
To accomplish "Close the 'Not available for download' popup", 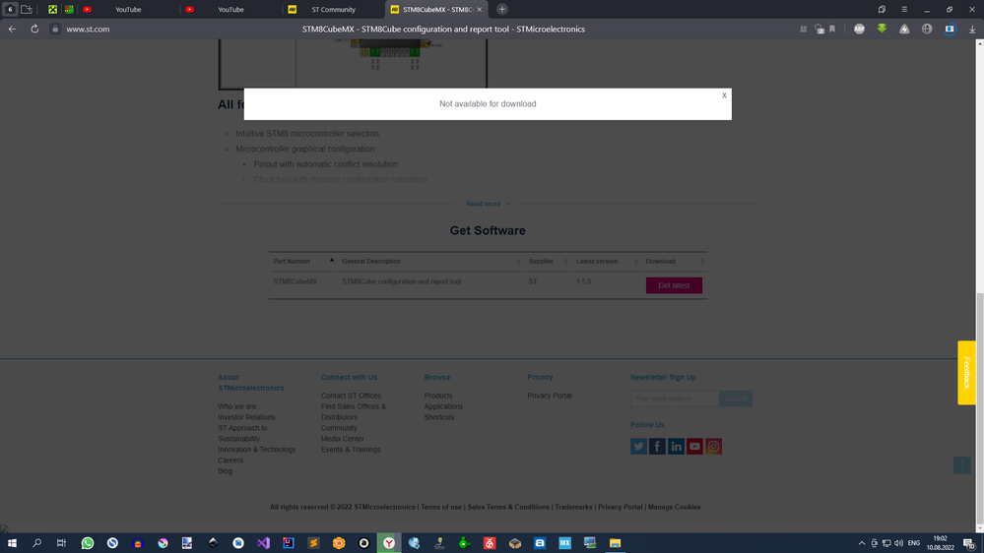I will (x=724, y=95).
